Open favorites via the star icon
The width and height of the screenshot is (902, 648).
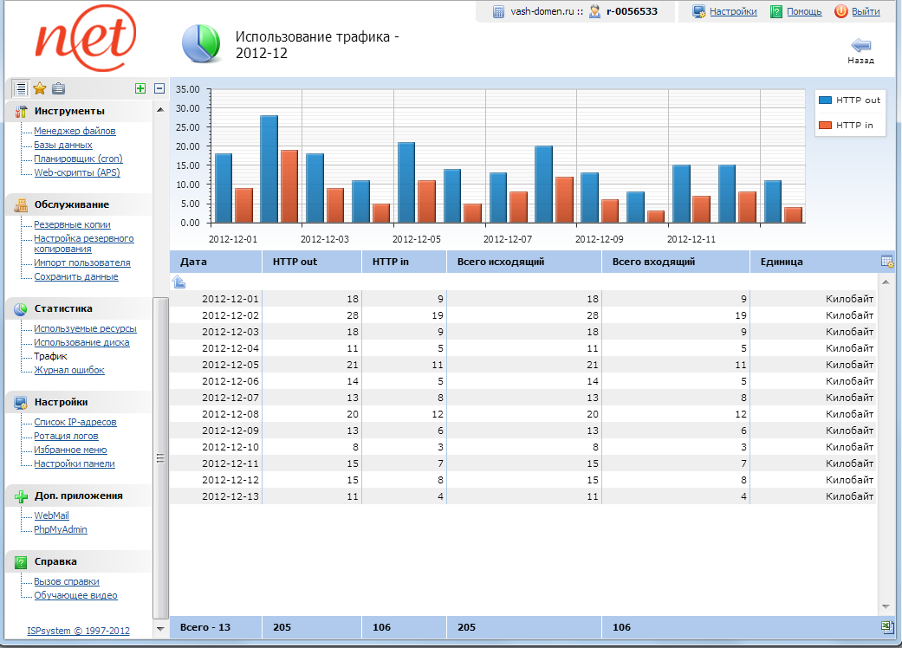[x=40, y=88]
